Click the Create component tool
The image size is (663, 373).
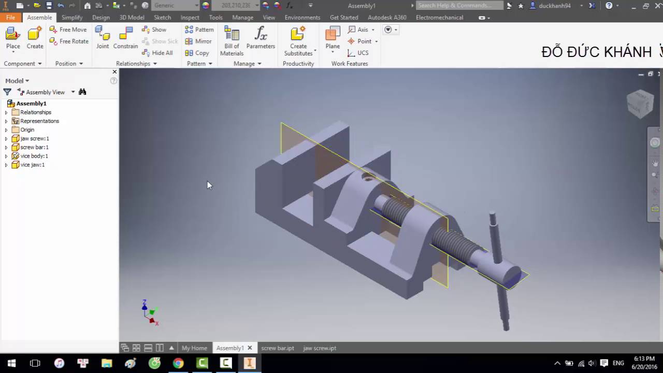click(35, 38)
